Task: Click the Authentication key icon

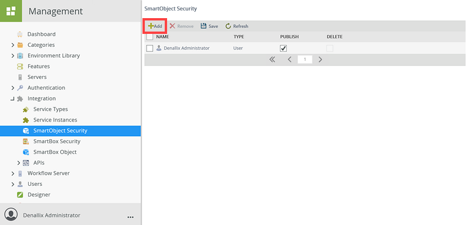Action: tap(20, 88)
